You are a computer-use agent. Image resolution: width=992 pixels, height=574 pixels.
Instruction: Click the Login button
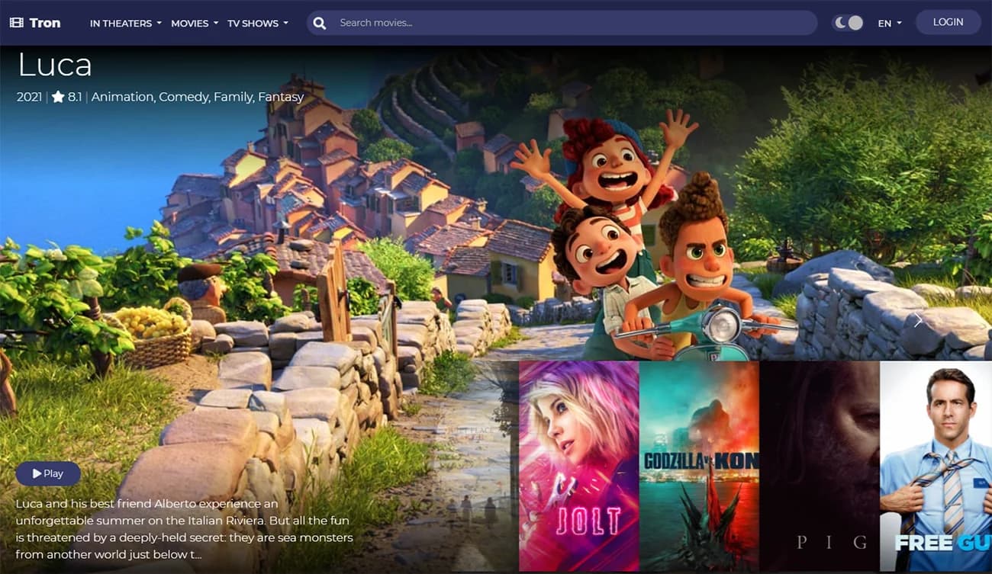point(948,22)
